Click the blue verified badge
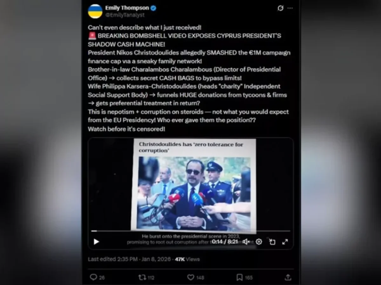The width and height of the screenshot is (381, 285). pyautogui.click(x=153, y=8)
